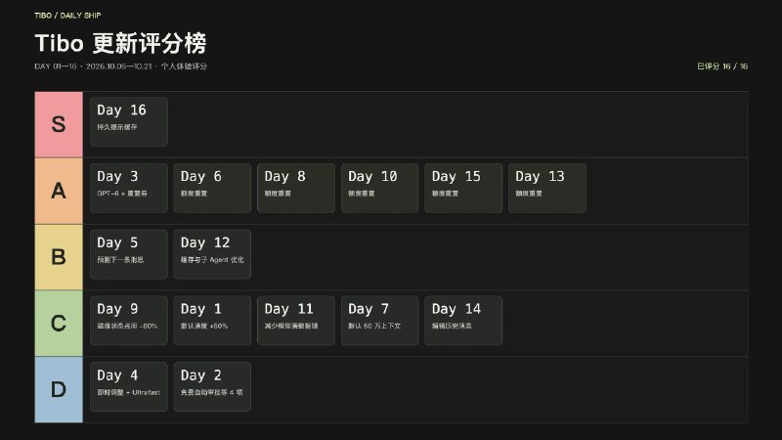The image size is (782, 440).
Task: Choose the Day 7 card
Action: (380, 321)
